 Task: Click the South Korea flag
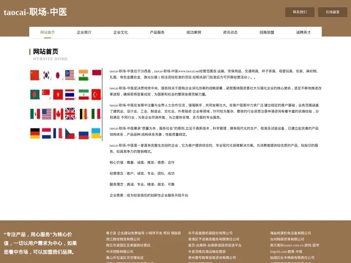click(46, 75)
